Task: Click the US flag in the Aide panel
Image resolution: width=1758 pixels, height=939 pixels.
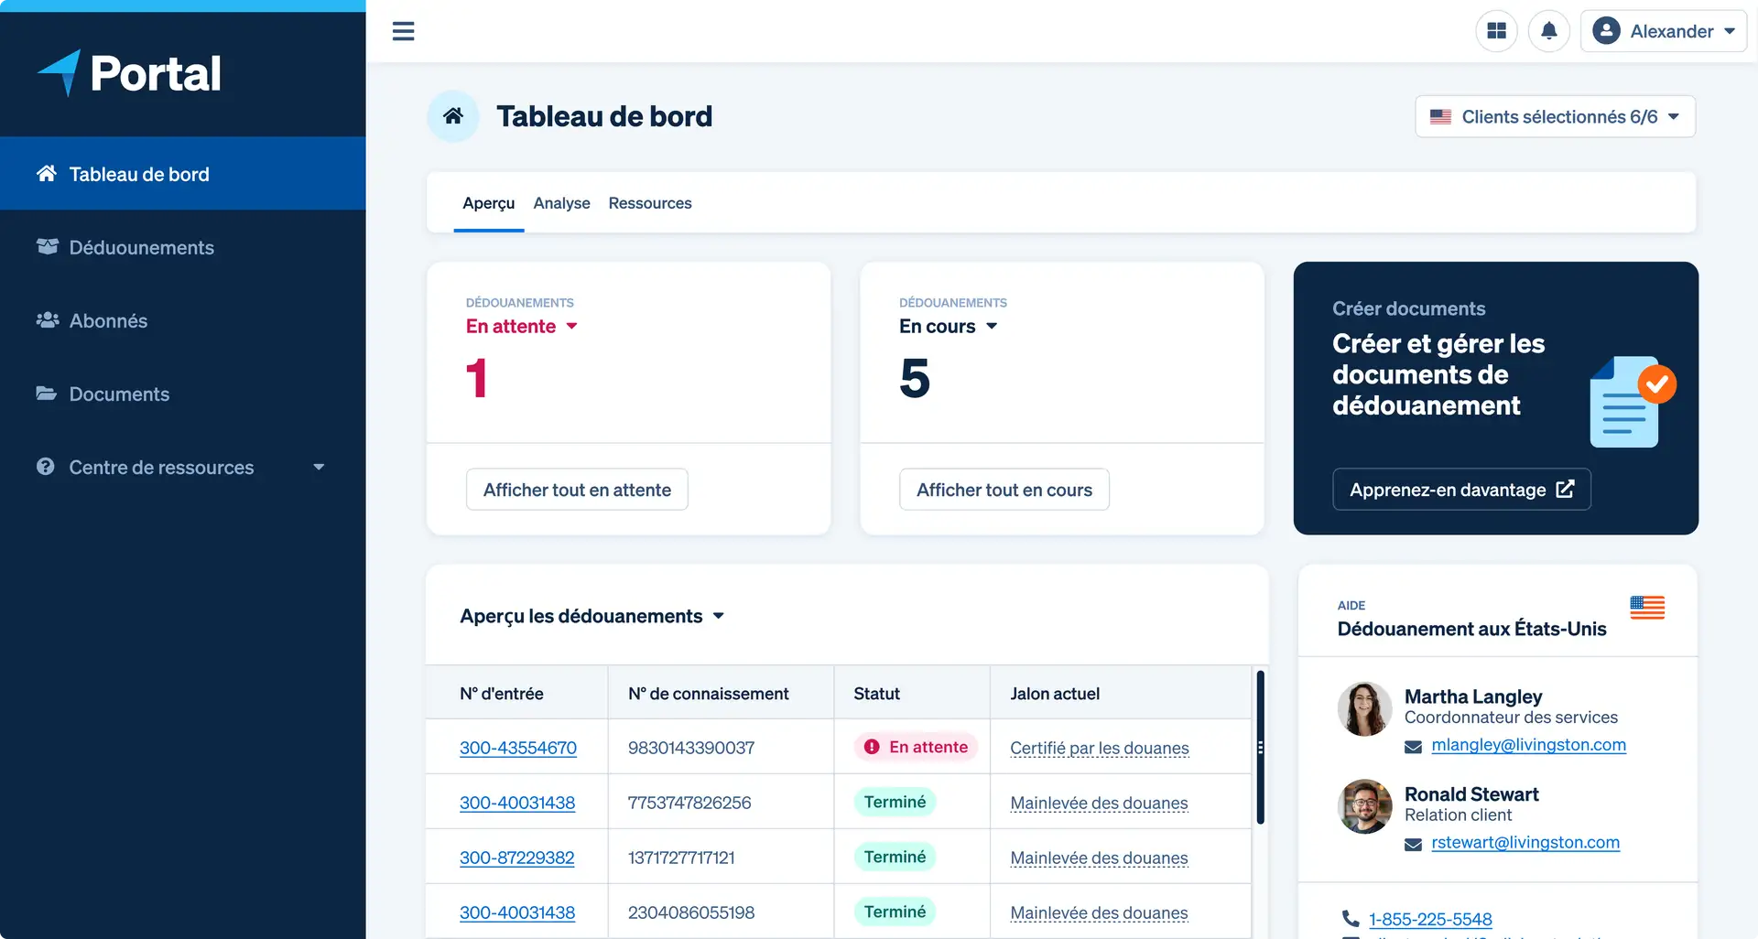Action: [1646, 608]
